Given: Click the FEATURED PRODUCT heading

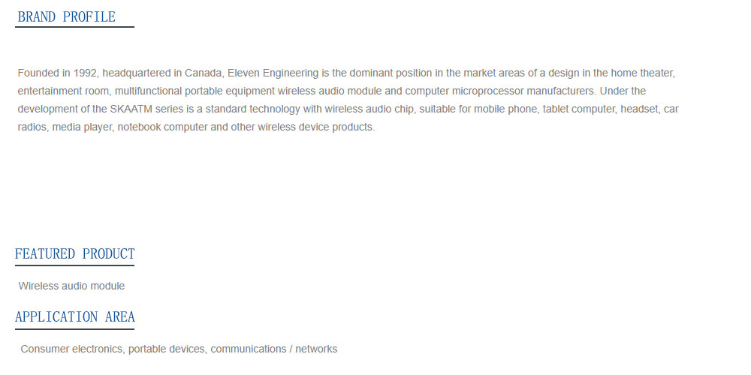Looking at the screenshot, I should (x=74, y=253).
